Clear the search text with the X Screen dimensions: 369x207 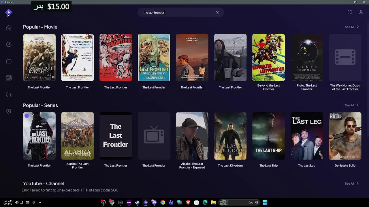point(217,12)
